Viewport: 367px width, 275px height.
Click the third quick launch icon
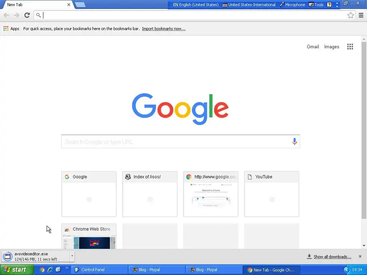[58, 270]
